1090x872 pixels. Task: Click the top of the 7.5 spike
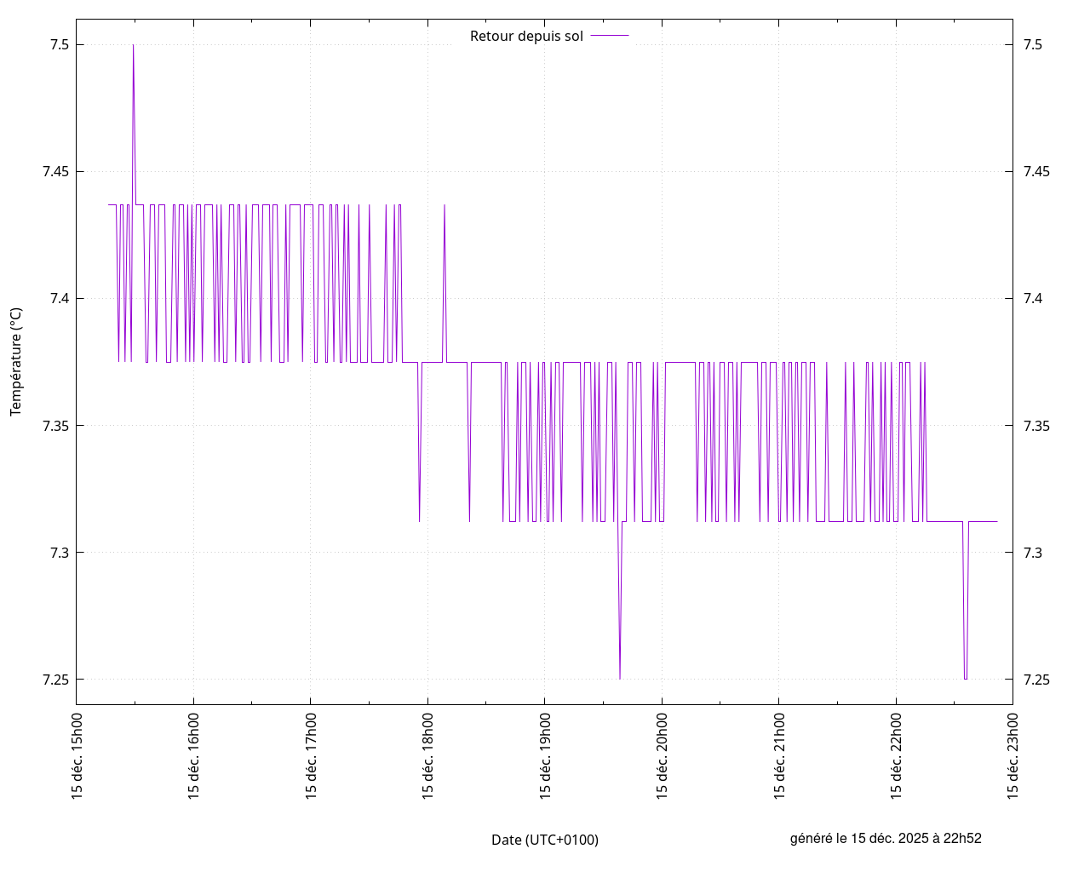click(x=133, y=46)
